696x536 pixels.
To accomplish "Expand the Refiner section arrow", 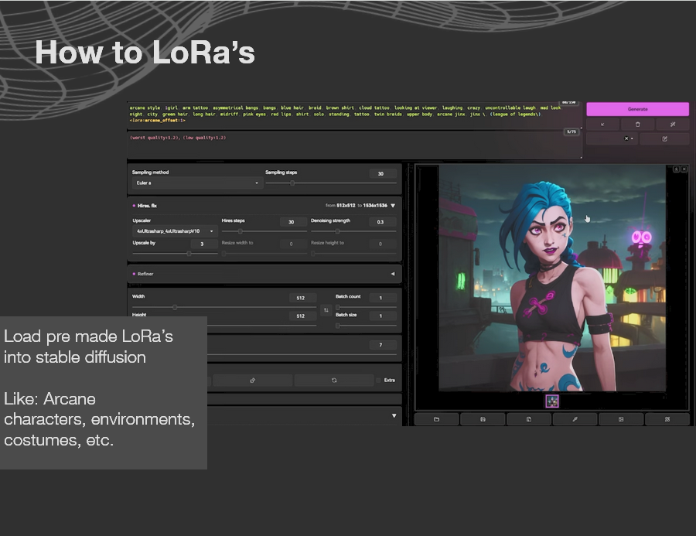I will coord(392,274).
